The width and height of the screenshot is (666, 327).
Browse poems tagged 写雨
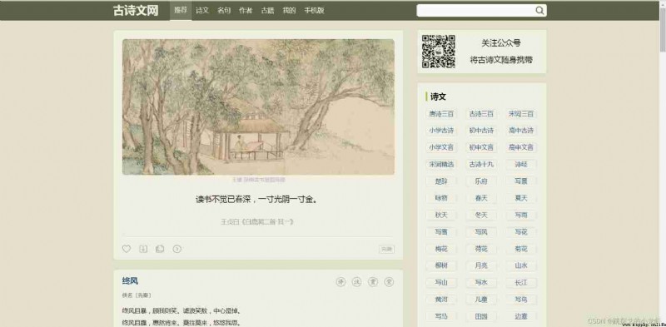521,215
